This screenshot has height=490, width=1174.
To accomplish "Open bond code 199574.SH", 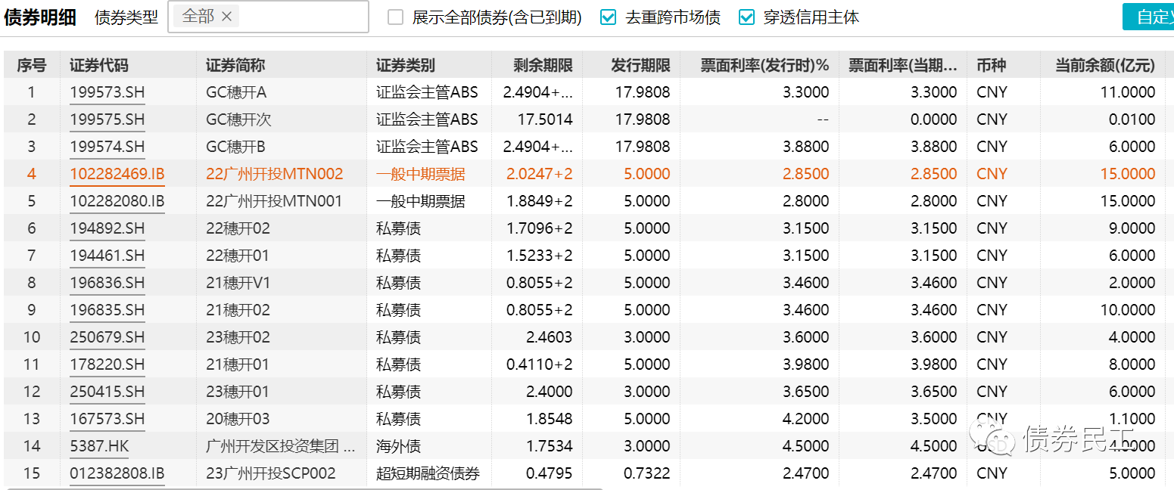I will 107,147.
